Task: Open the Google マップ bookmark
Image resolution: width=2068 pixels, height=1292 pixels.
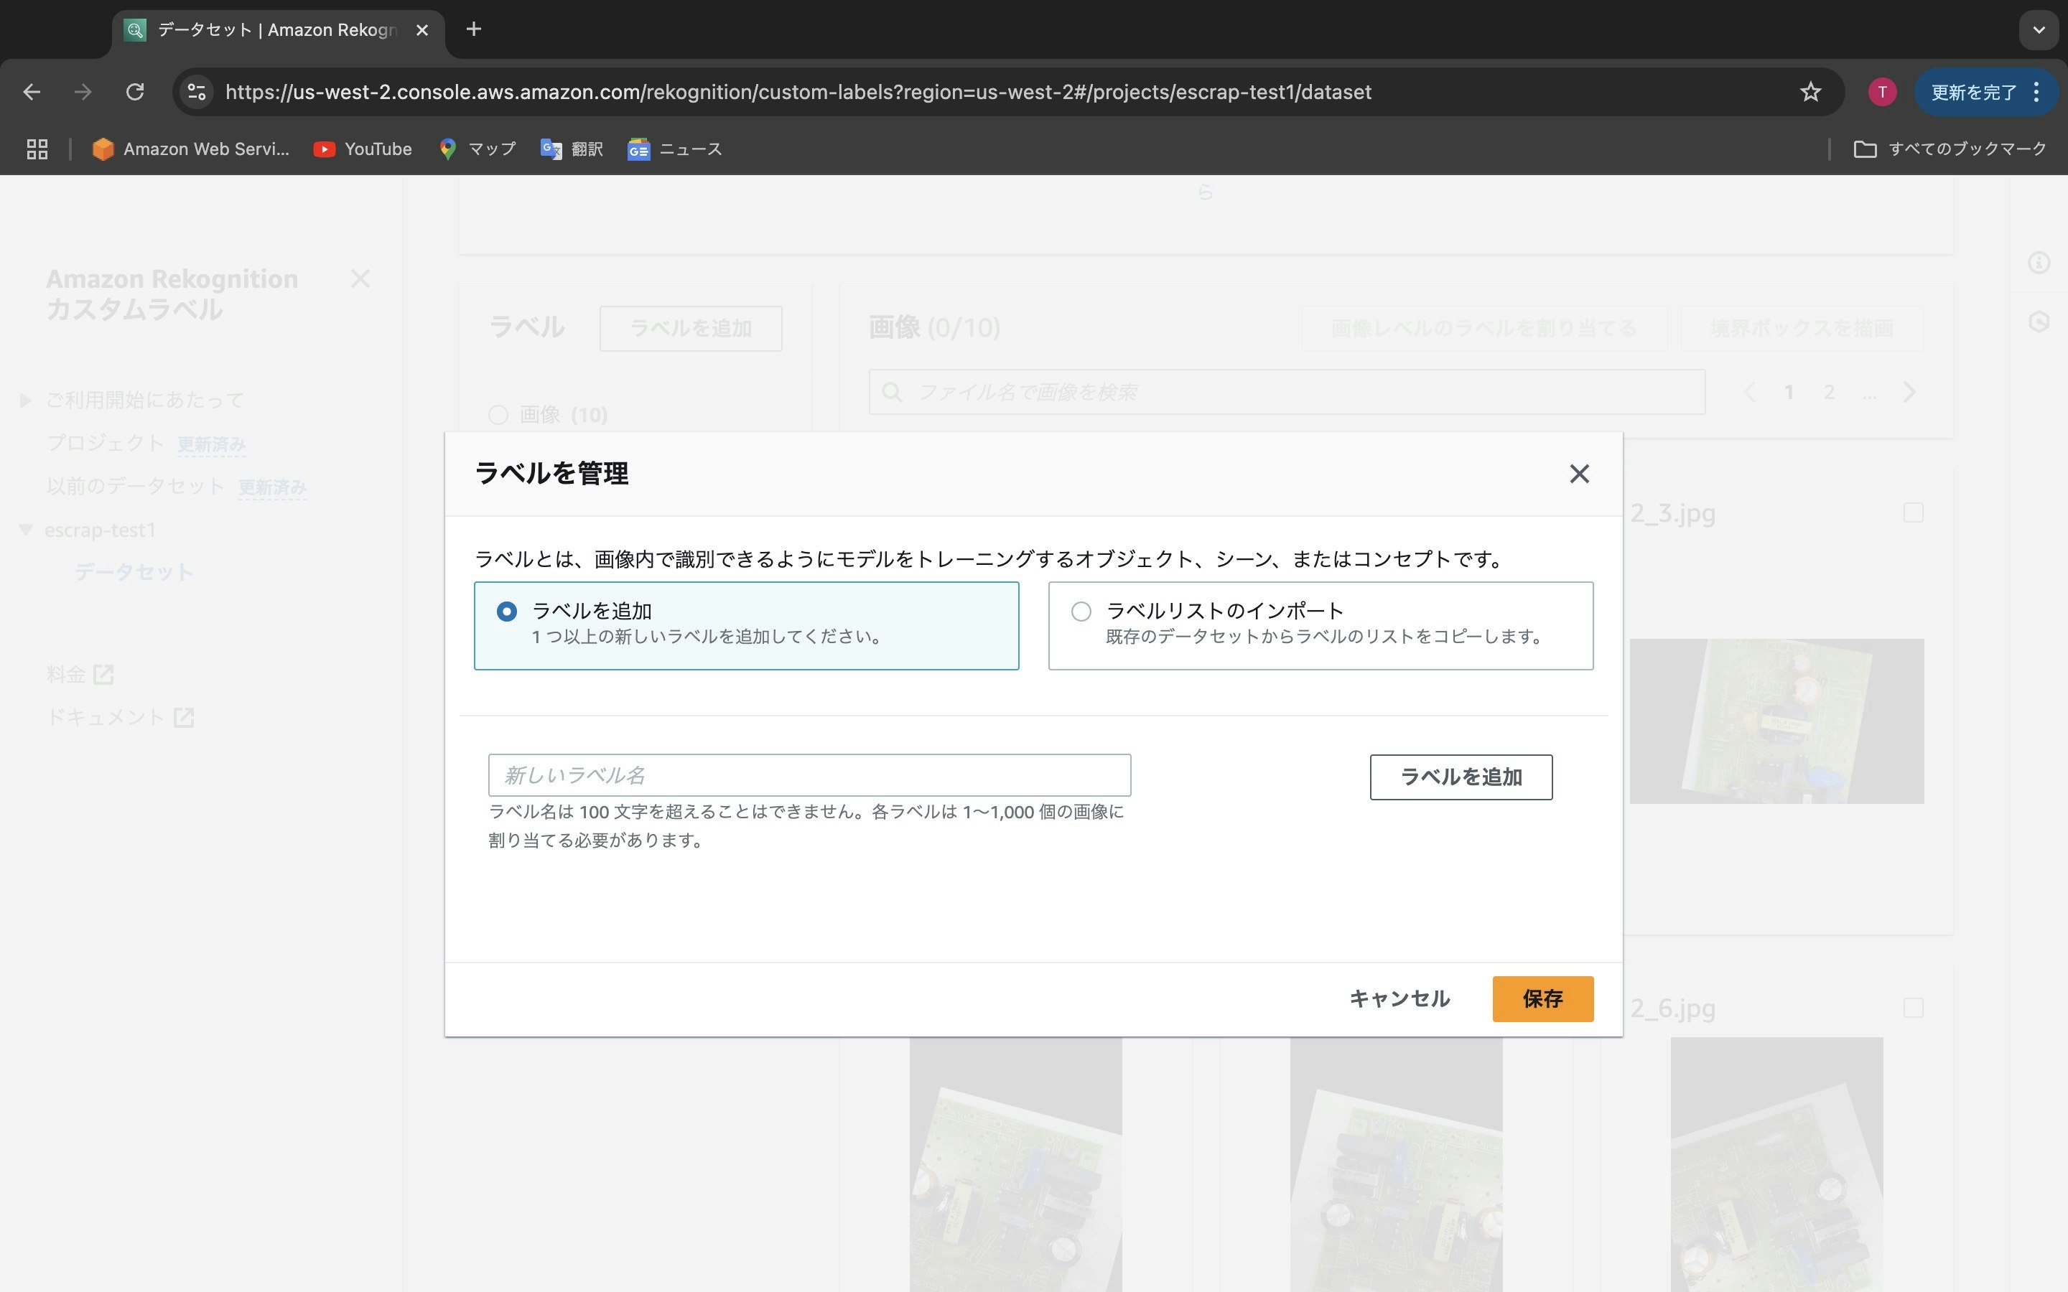Action: tap(478, 148)
